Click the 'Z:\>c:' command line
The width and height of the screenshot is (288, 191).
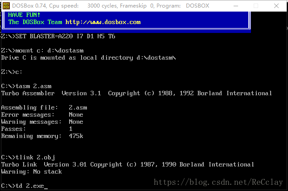12,72
